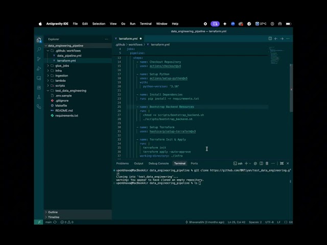Navigate forward with the right arrow
This screenshot has width=327, height=245.
pos(282,39)
